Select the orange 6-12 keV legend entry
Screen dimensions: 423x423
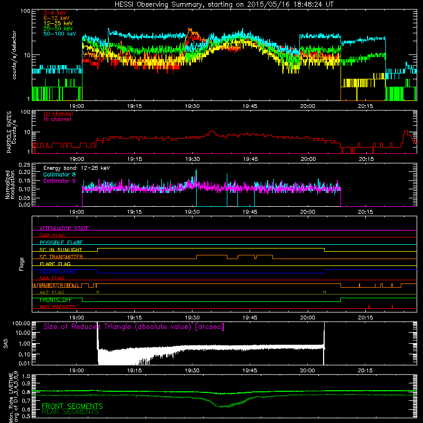[x=57, y=18]
